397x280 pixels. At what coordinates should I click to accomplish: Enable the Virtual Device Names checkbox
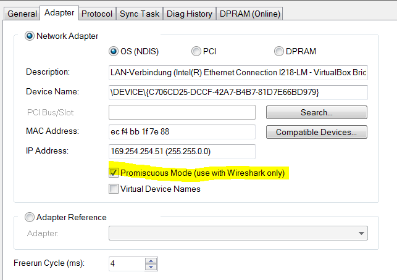tap(114, 189)
